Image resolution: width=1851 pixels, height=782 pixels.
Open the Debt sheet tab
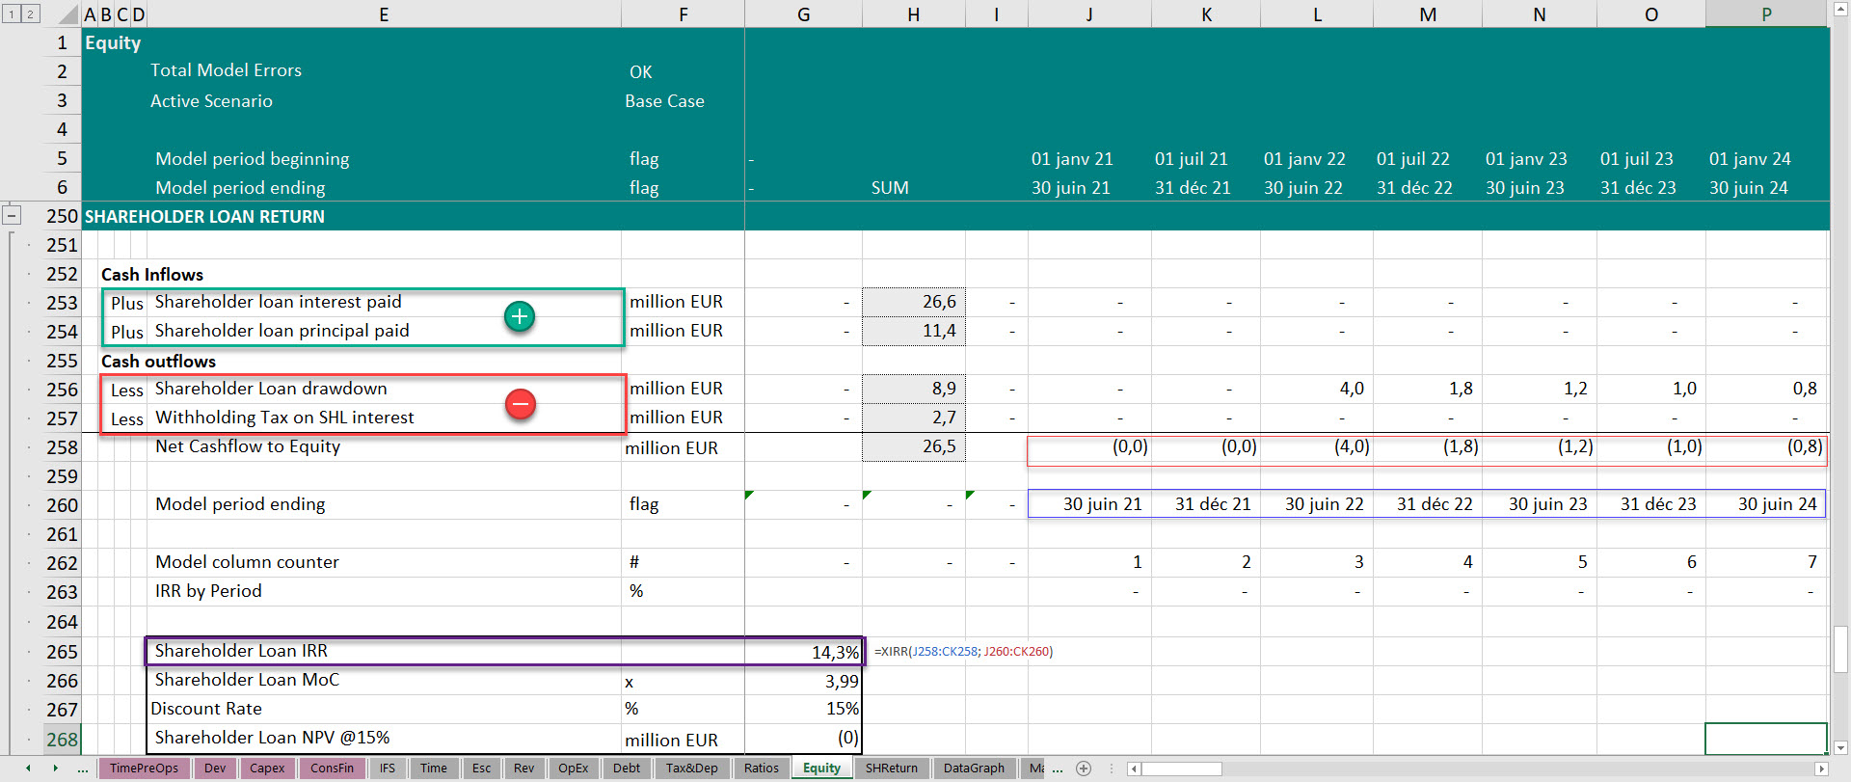click(627, 769)
